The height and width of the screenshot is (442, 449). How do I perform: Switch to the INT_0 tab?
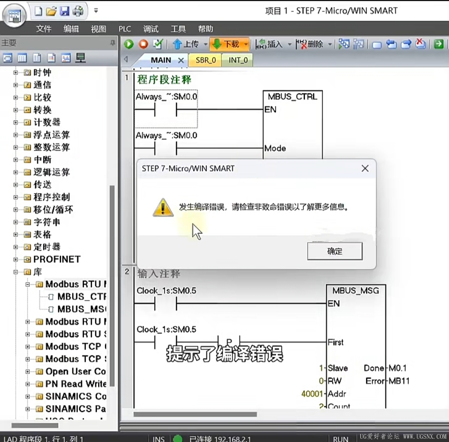pos(238,60)
